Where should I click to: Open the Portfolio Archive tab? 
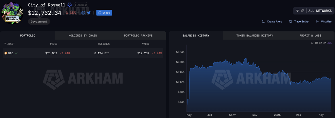click(138, 36)
